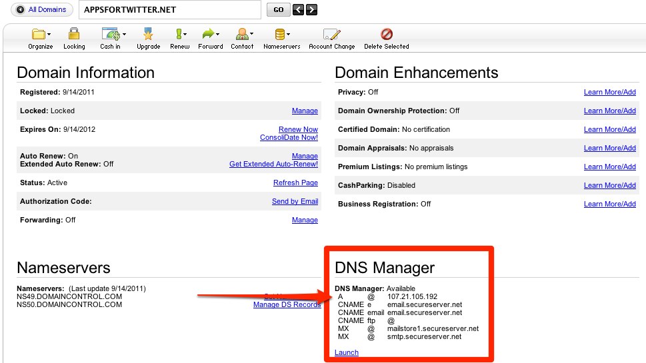Click Learn More/Add for Business Registration
The image size is (646, 363).
[x=610, y=204]
